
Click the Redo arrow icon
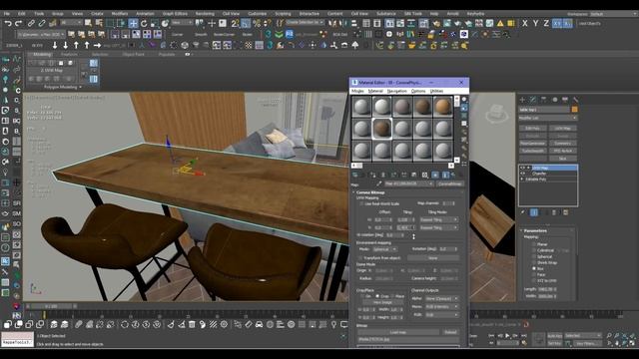tap(18, 24)
